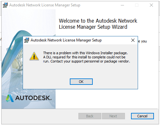The image size is (160, 125).
Task: Minimize the Autodesk Setup Wizard window
Action: pos(122,5)
